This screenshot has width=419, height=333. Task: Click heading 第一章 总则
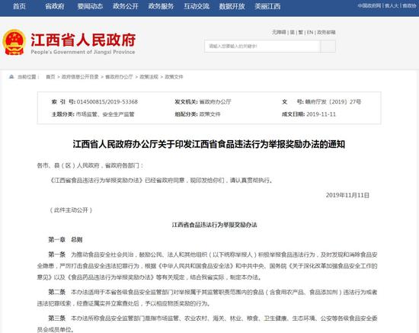tap(66, 240)
